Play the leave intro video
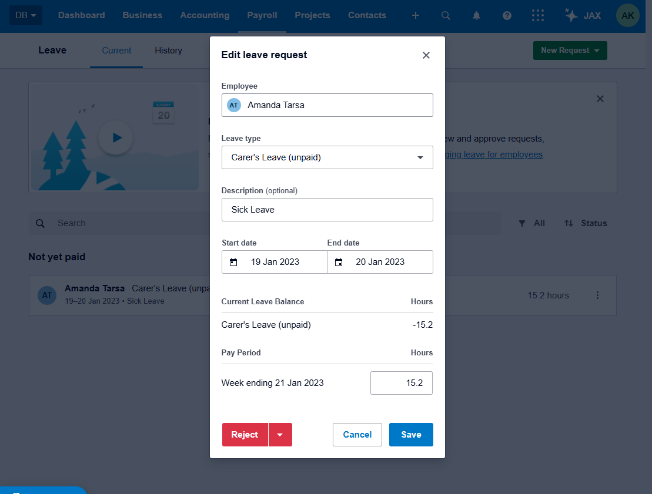The image size is (652, 494). click(x=116, y=137)
